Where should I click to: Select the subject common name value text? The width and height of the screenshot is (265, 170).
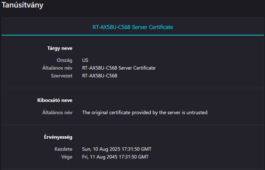coord(119,68)
